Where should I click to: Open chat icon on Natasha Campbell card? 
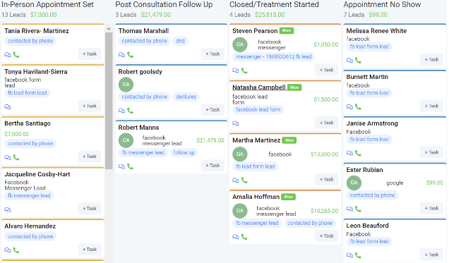click(x=236, y=123)
